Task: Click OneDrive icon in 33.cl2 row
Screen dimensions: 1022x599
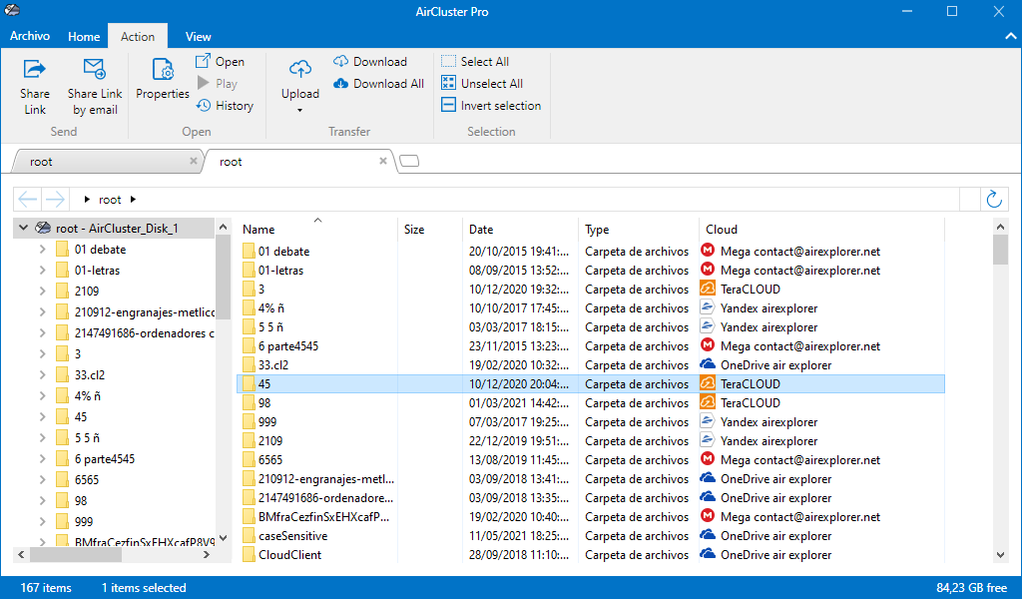Action: pos(708,363)
